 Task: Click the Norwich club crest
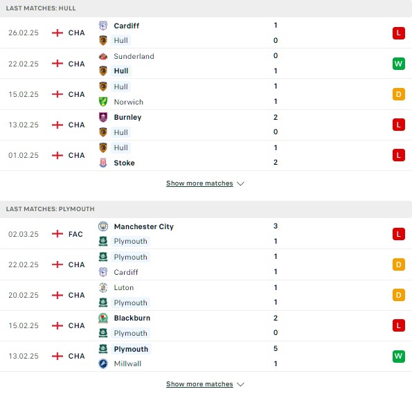pos(103,102)
